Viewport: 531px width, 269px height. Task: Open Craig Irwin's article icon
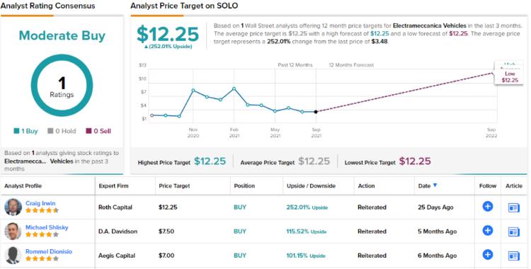tap(514, 207)
